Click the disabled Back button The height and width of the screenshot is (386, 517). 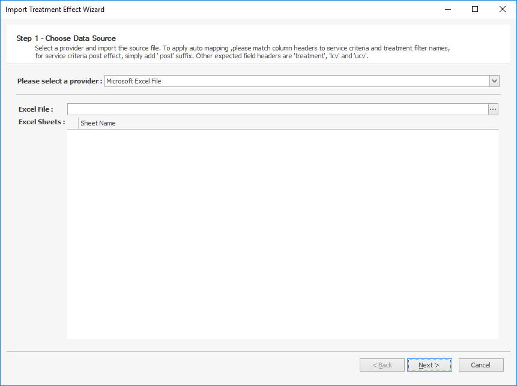[382, 365]
